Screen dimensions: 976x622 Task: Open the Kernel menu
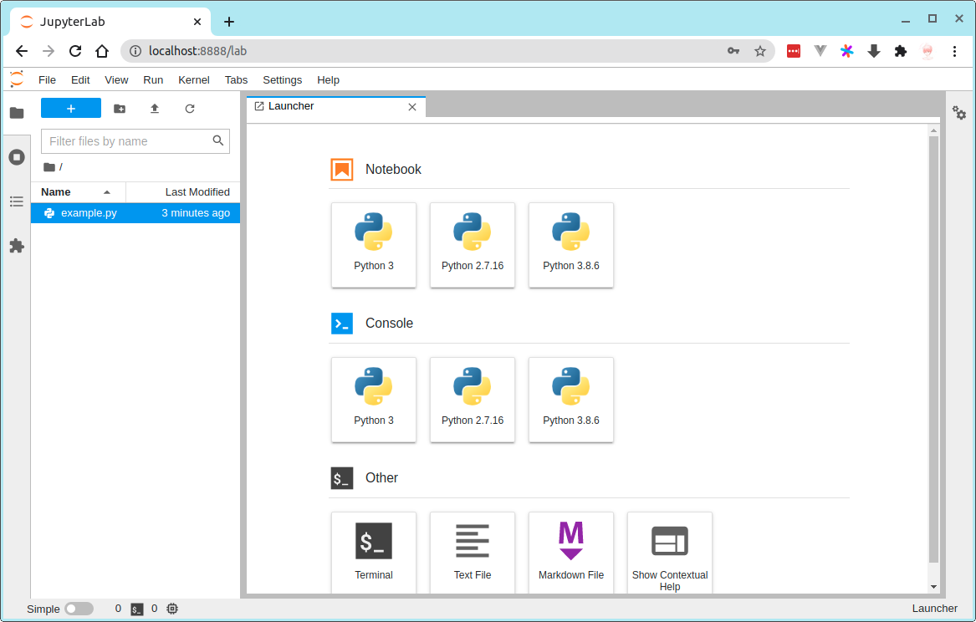193,79
